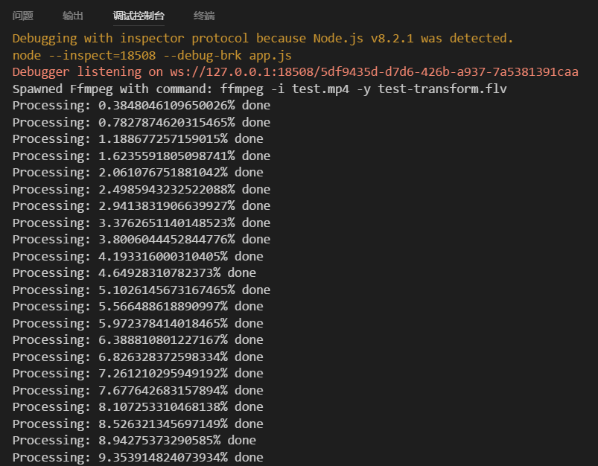The height and width of the screenshot is (466, 598).
Task: Click the Spawned Ffmpeg command line
Action: point(260,89)
